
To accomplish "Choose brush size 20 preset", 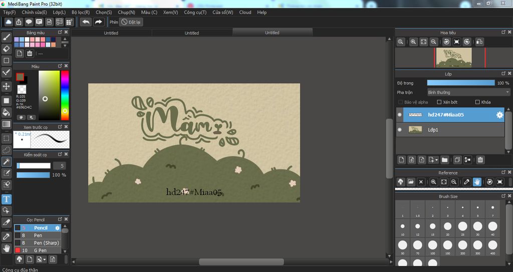I will click(447, 228).
